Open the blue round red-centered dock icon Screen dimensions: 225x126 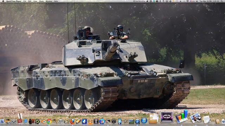click(102, 121)
